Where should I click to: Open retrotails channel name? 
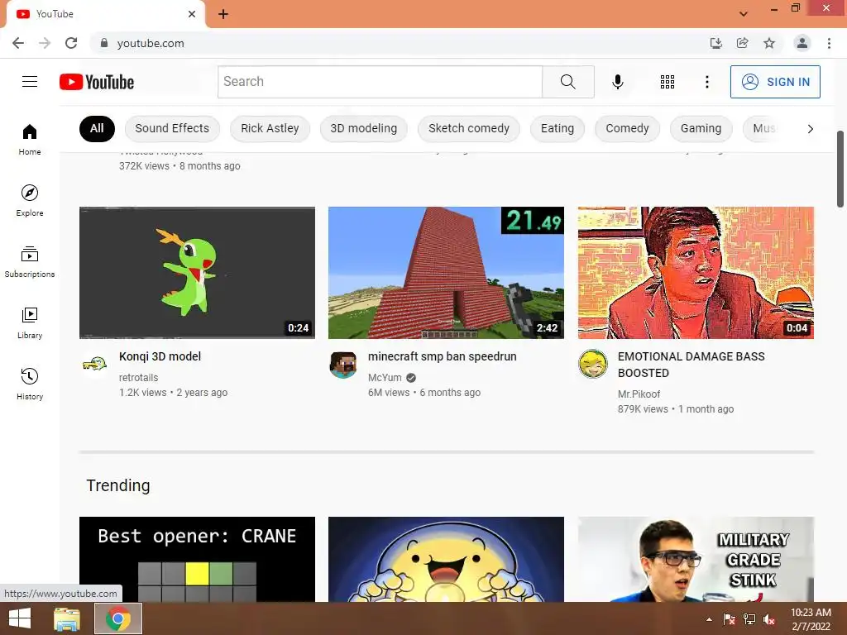pos(138,377)
